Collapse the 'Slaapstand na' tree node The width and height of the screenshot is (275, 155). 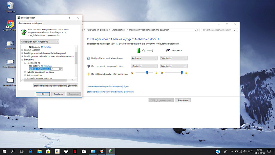coord(25,63)
